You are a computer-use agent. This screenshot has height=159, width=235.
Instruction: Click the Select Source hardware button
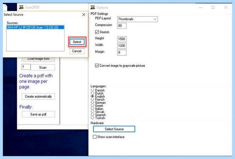click(114, 129)
